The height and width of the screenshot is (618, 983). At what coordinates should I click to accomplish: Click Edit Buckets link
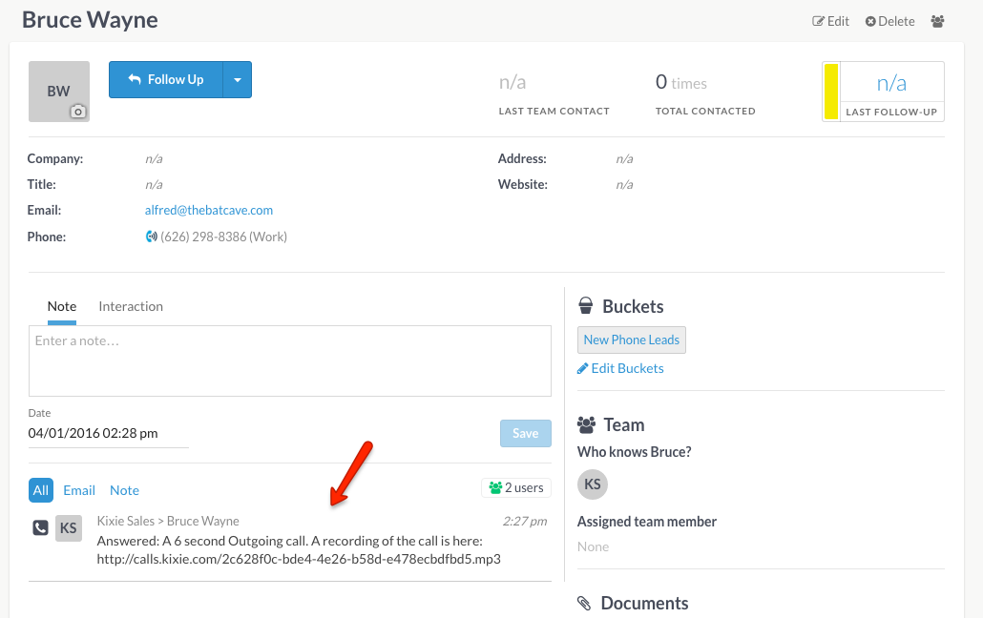(620, 368)
